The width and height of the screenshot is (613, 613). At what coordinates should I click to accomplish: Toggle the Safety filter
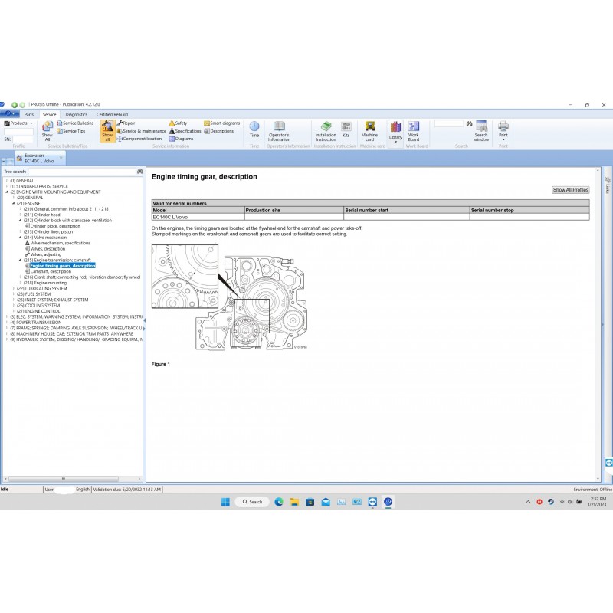178,123
